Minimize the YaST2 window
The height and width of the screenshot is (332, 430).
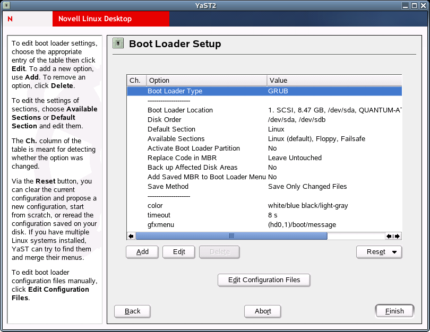click(406, 5)
